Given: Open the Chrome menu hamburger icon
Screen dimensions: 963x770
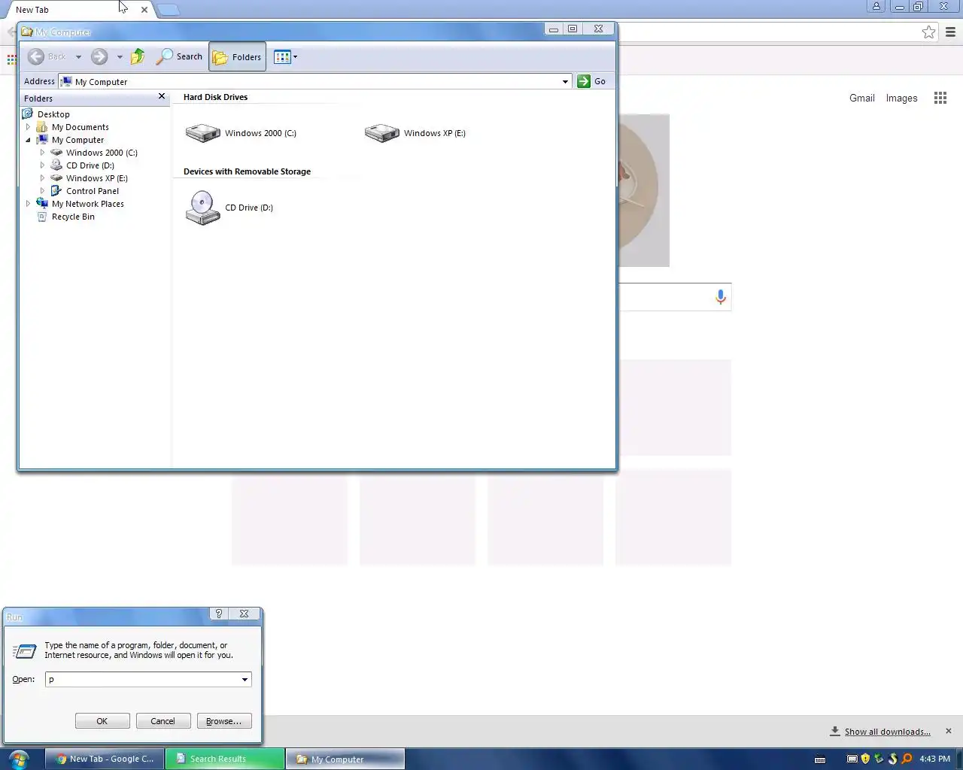Looking at the screenshot, I should tap(951, 32).
